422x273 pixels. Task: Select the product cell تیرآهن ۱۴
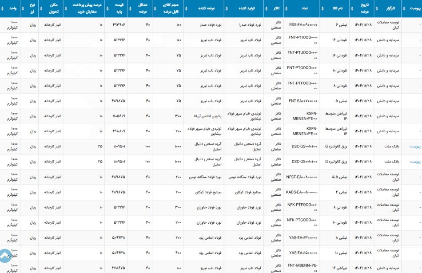pos(339,268)
